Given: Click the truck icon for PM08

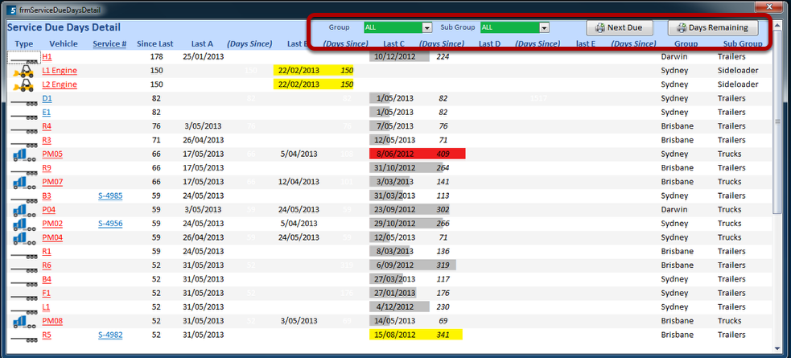Looking at the screenshot, I should coord(23,321).
